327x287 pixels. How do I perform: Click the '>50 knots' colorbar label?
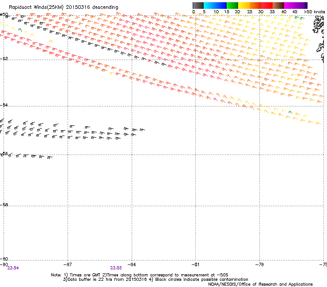click(314, 11)
